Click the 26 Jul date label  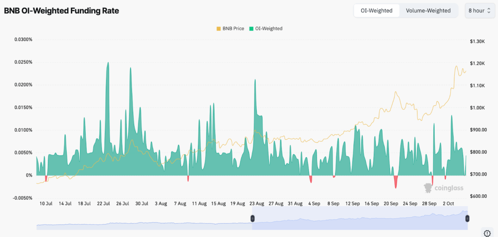(123, 203)
